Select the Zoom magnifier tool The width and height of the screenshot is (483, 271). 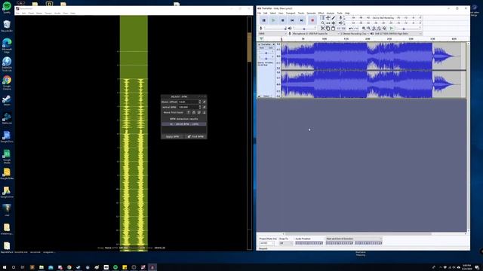pyautogui.click(x=322, y=23)
